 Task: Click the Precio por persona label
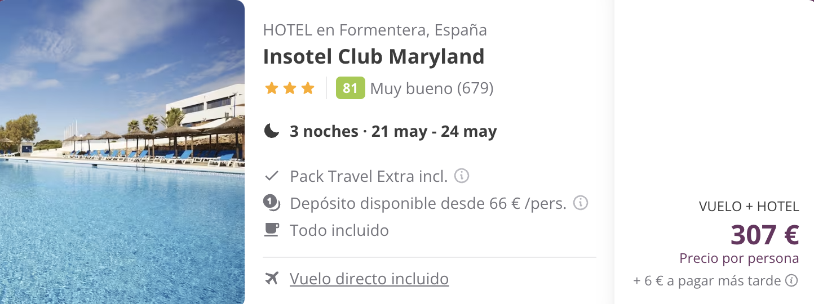coord(739,259)
